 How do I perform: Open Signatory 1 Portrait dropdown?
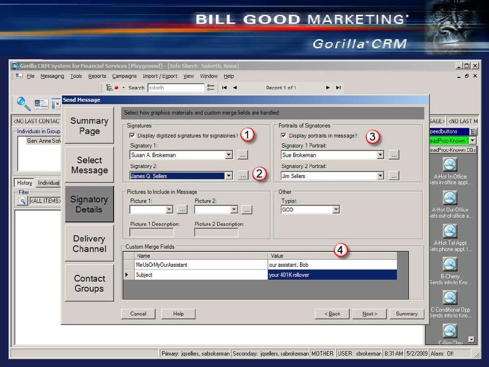[x=380, y=155]
